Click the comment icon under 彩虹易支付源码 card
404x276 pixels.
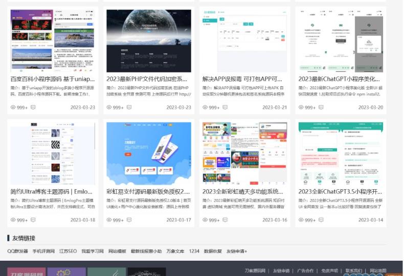pos(129,220)
